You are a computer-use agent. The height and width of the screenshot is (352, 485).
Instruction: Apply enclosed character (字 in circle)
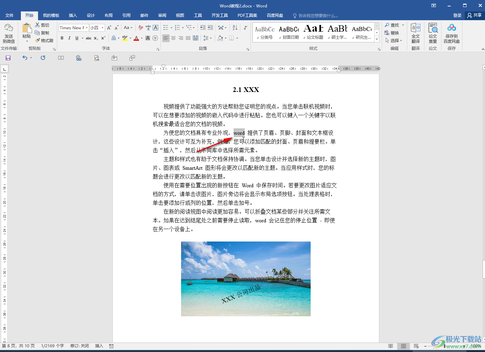click(x=155, y=38)
